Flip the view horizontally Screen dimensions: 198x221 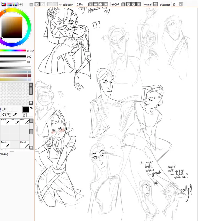click(x=156, y=4)
